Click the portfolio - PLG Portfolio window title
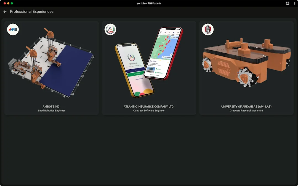This screenshot has height=186, width=298. [x=149, y=3]
